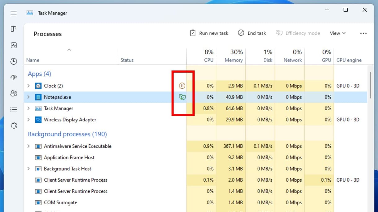This screenshot has height=212, width=378.
Task: Click the Notepad.exe app icon
Action: tap(38, 97)
